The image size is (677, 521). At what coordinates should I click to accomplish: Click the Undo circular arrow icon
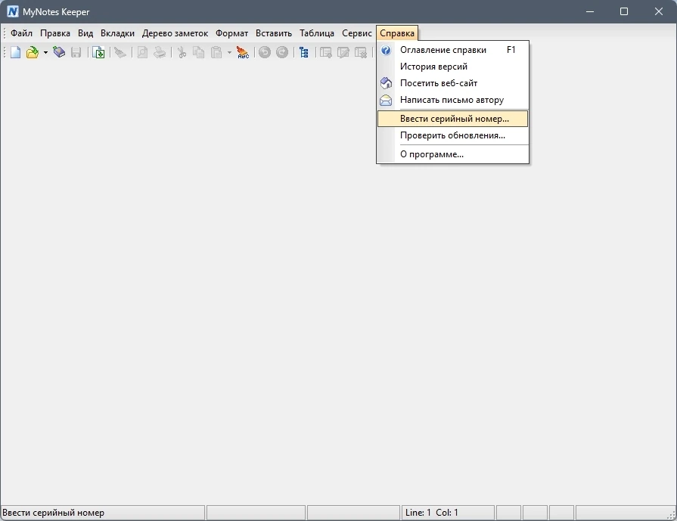[265, 53]
